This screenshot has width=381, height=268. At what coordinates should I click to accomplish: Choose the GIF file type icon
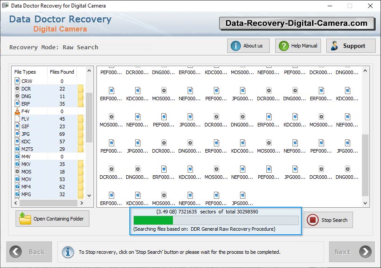(x=17, y=126)
